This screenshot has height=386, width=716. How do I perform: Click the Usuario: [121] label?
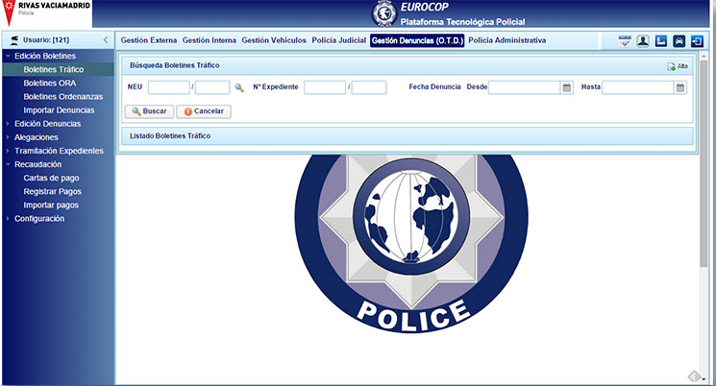click(x=46, y=40)
